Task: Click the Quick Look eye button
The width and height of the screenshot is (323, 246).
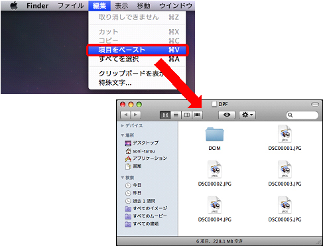Action: pos(227,115)
